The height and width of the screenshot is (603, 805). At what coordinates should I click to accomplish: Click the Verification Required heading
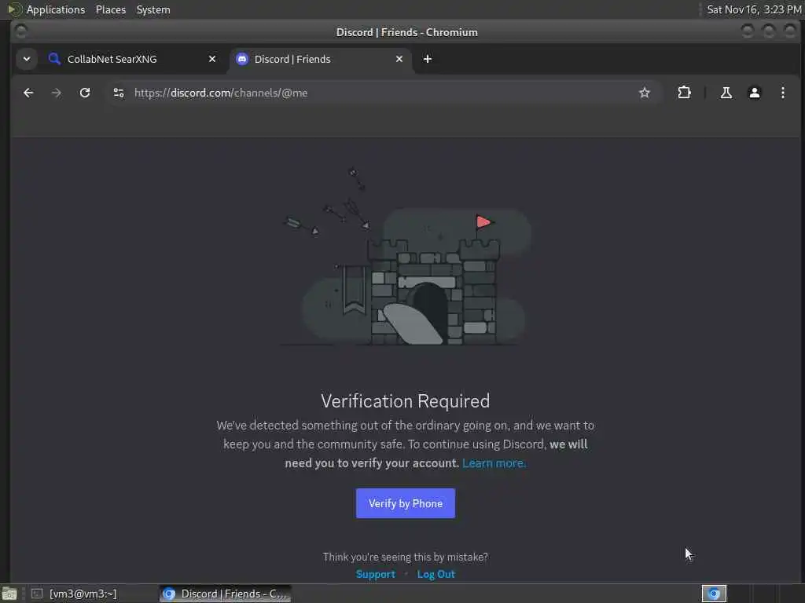point(406,401)
